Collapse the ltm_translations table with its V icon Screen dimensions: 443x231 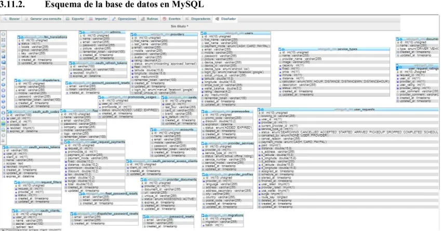coord(19,37)
